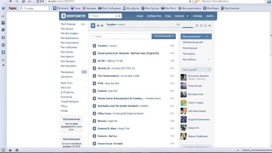Click the Яндекс logo in toolbar

(x=12, y=8)
